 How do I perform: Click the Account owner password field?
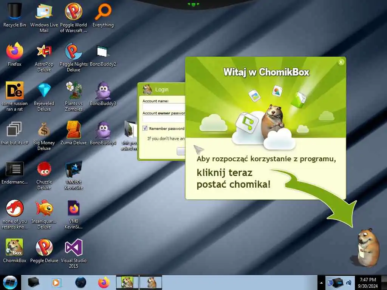click(164, 119)
